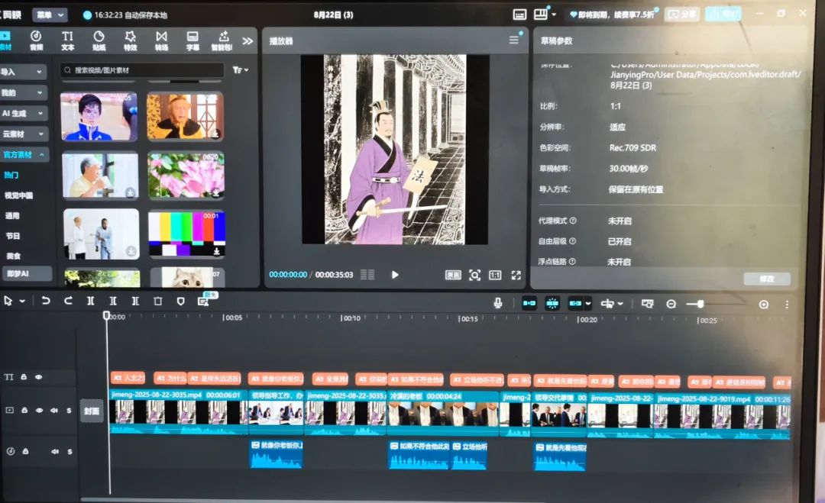Hide the text subtitle track
825x503 pixels.
(x=38, y=377)
